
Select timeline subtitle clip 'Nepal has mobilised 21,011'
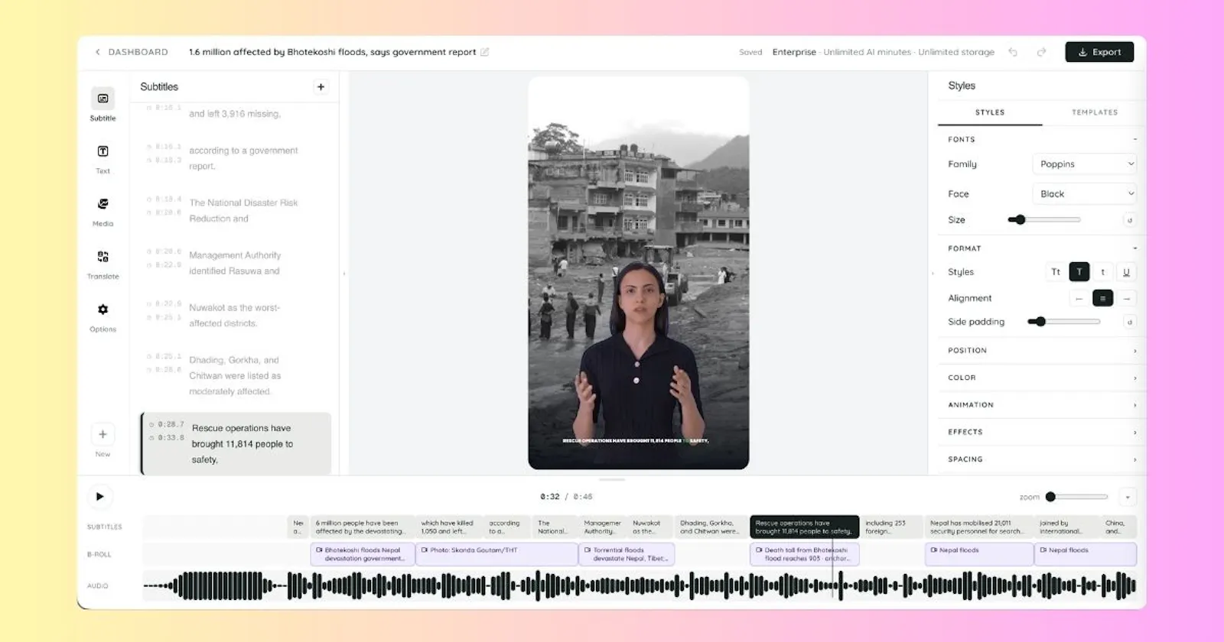pyautogui.click(x=978, y=527)
